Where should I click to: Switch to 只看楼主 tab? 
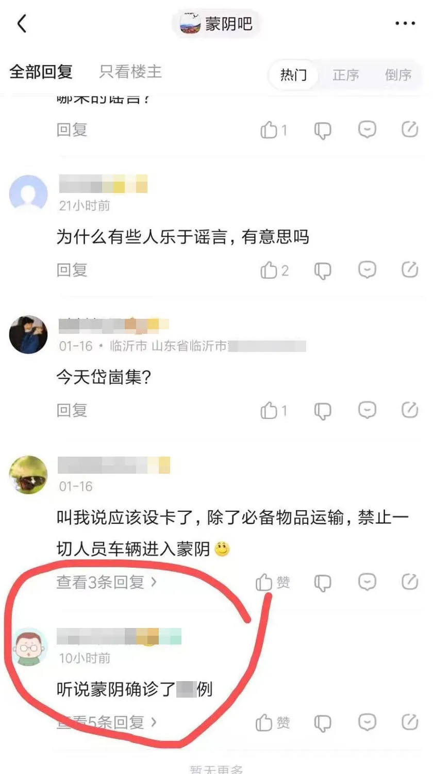pyautogui.click(x=130, y=72)
